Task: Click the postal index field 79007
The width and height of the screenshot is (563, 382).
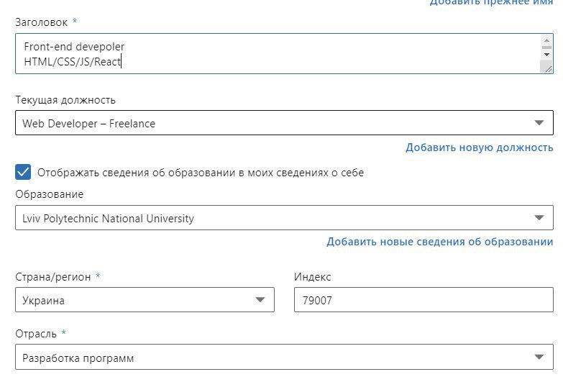Action: click(x=424, y=300)
